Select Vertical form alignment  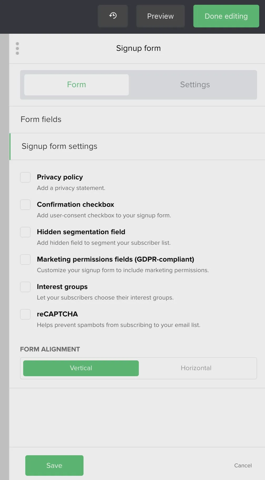click(81, 368)
